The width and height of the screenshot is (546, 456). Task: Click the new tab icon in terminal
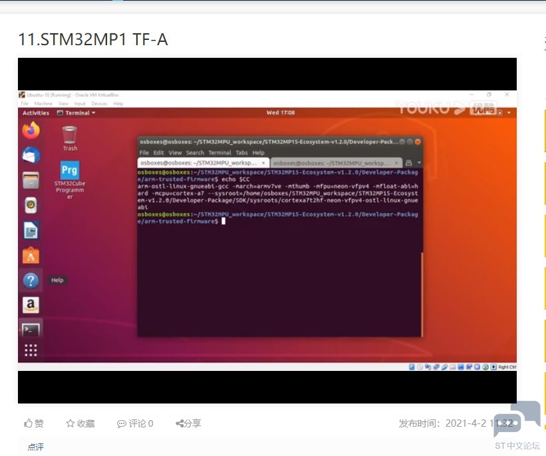pyautogui.click(x=408, y=163)
